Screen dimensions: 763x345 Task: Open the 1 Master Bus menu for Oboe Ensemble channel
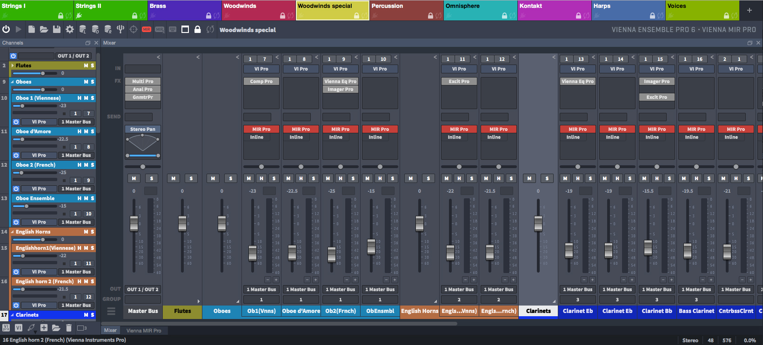click(x=76, y=222)
